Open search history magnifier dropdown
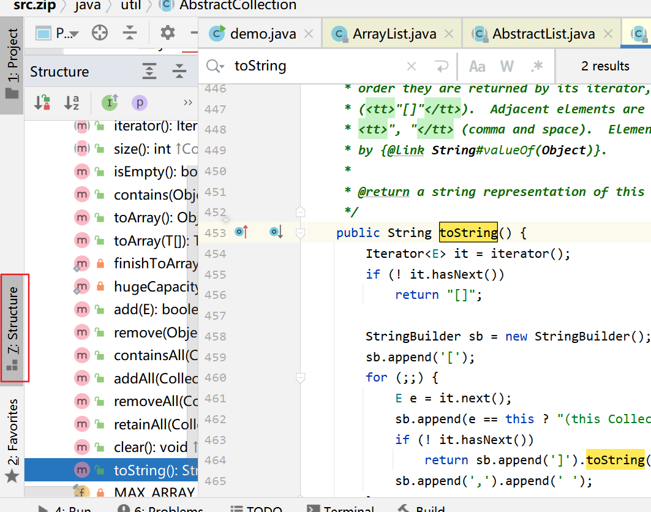Screen dimensions: 651x512 pyautogui.click(x=215, y=66)
